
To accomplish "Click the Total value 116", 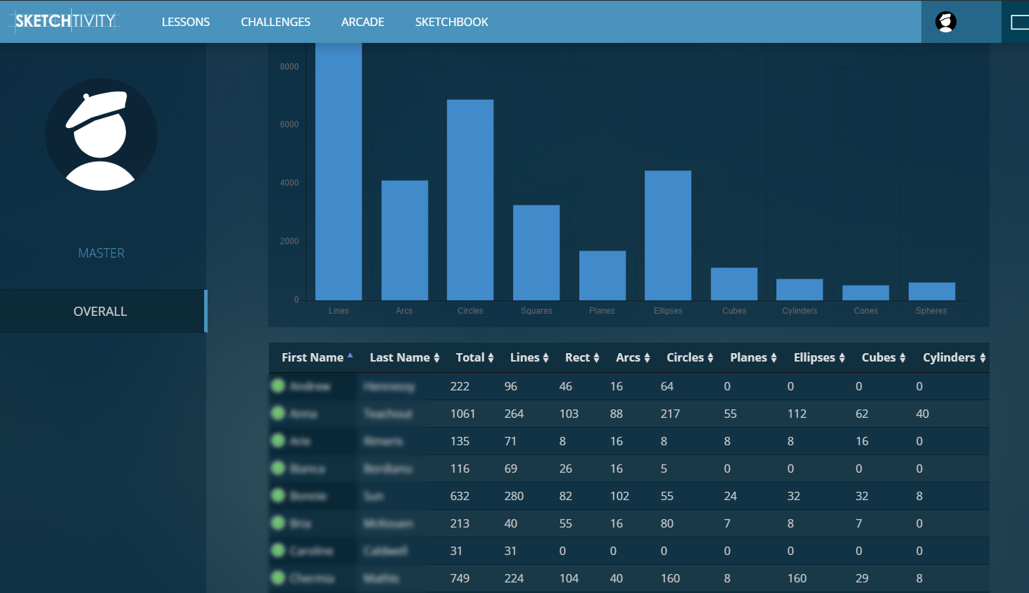I will pyautogui.click(x=460, y=468).
